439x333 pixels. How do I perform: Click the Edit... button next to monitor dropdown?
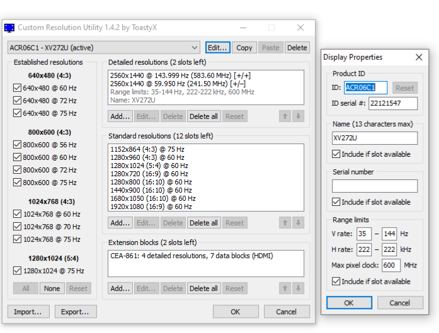click(217, 48)
